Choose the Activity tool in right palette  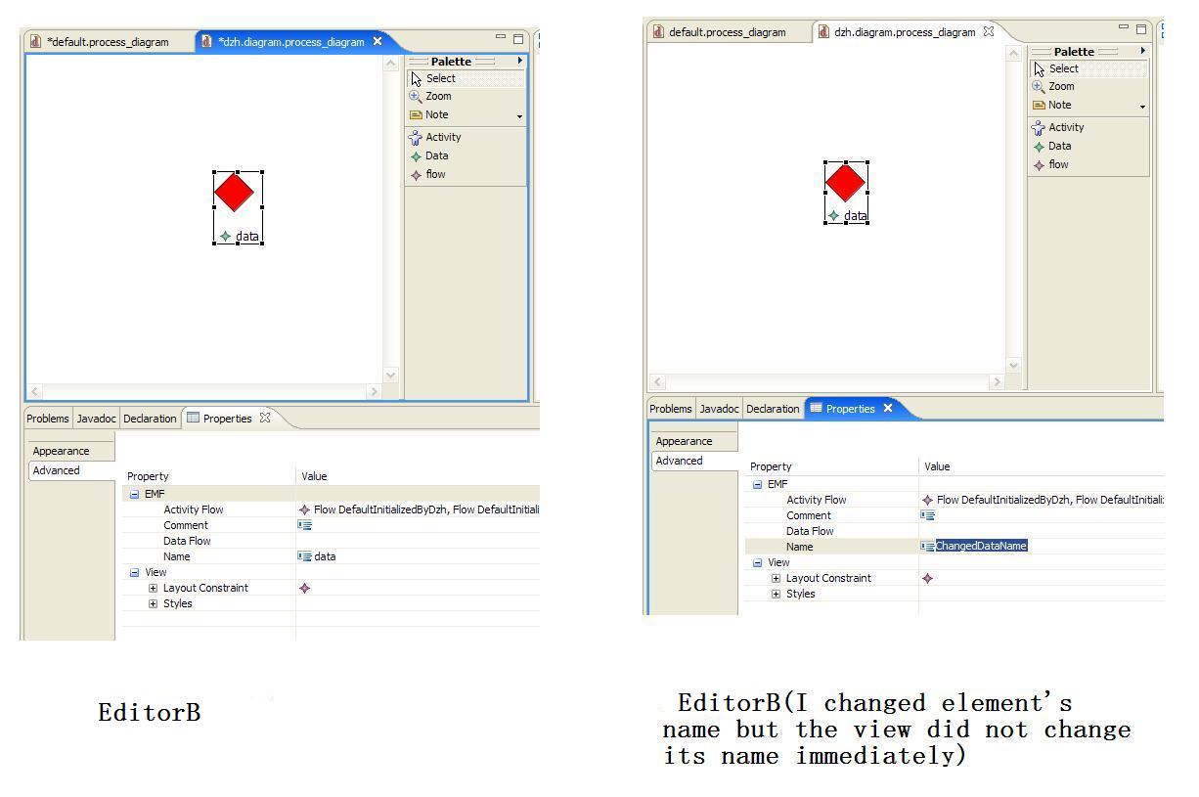click(x=1058, y=127)
